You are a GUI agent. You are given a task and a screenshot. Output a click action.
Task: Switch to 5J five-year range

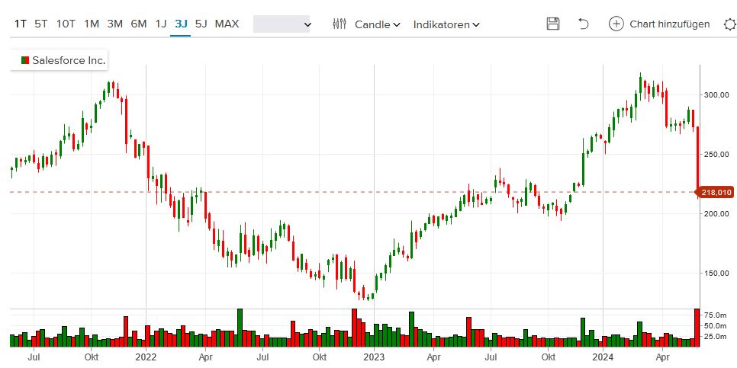point(201,24)
